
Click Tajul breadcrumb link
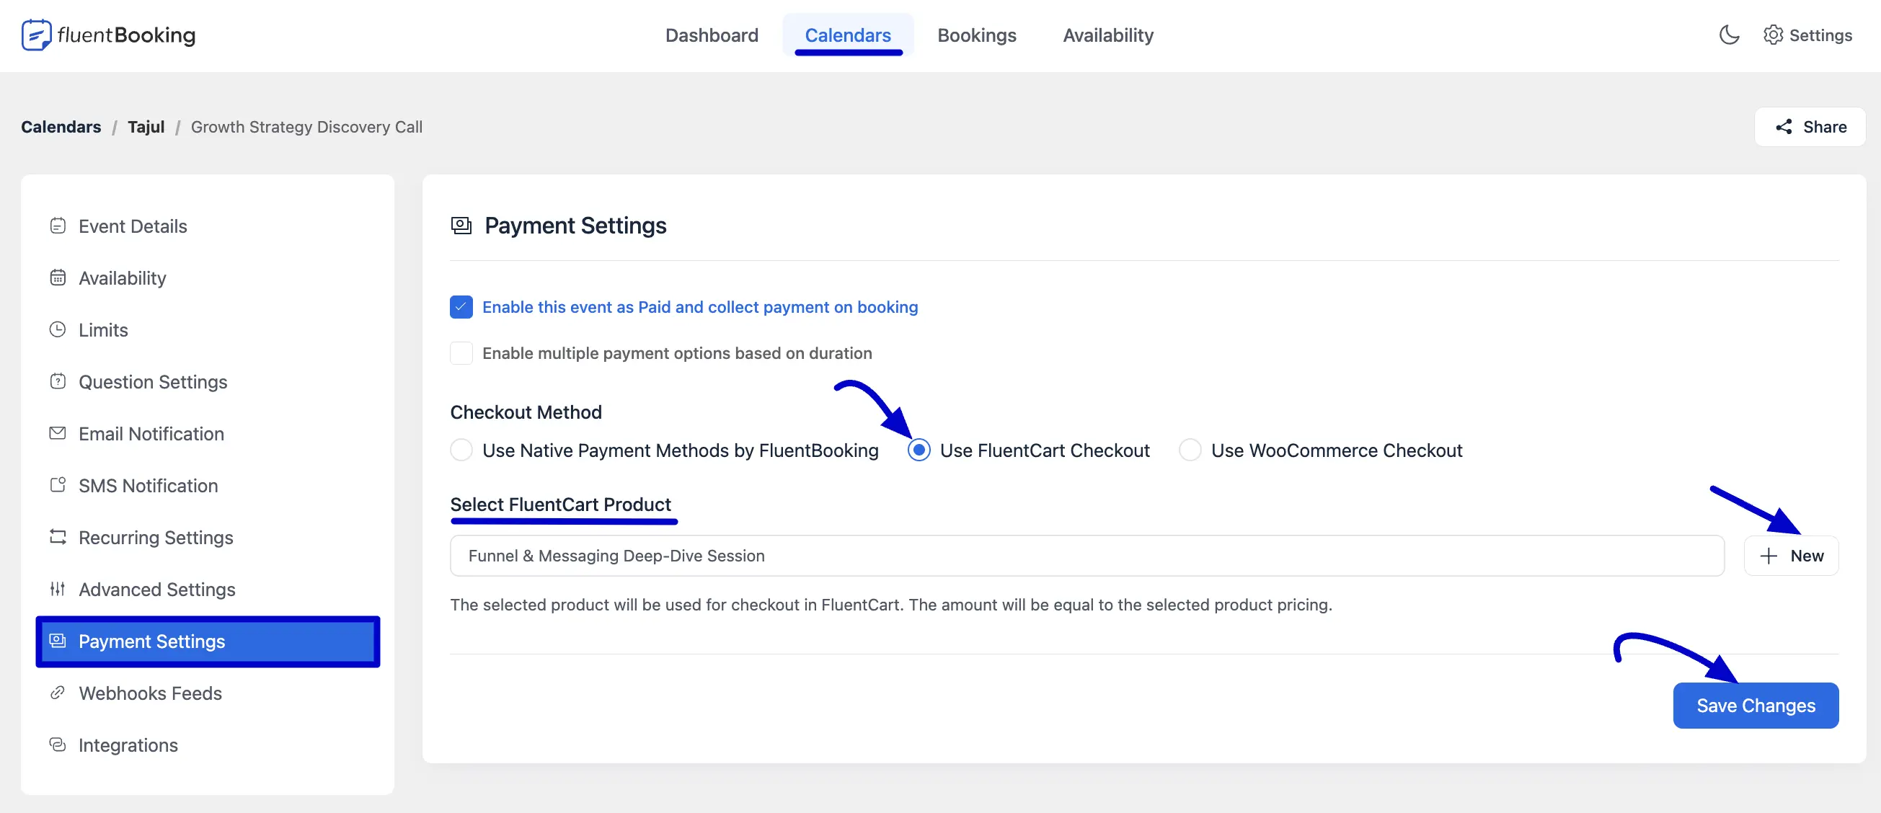146,127
